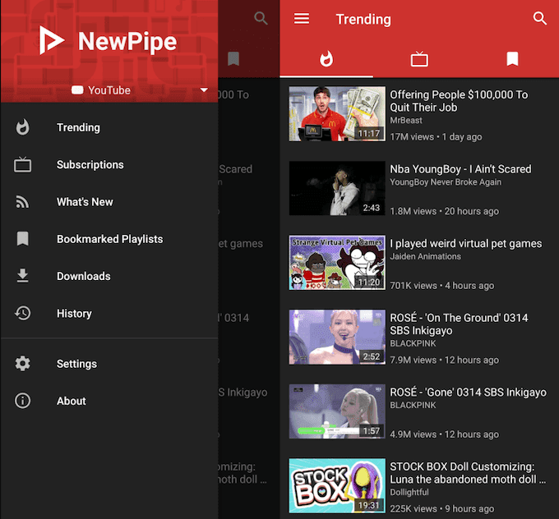Open the STOCK BOX video thumbnail
Screen dimensions: 559x519
tap(337, 485)
